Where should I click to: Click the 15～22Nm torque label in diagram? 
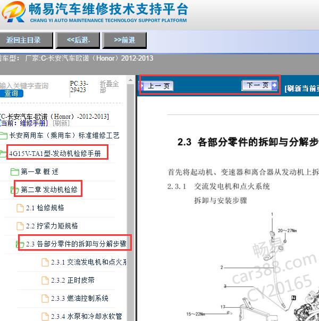pyautogui.click(x=196, y=314)
